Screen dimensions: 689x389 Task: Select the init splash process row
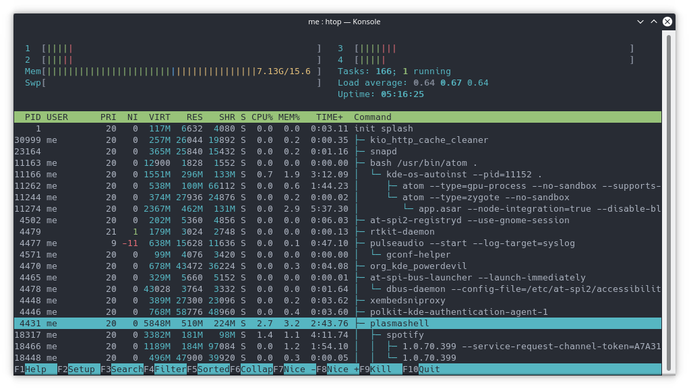338,128
